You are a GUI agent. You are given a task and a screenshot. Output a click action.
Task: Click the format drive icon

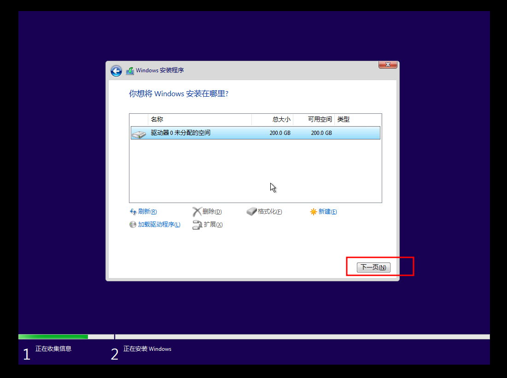coord(251,211)
